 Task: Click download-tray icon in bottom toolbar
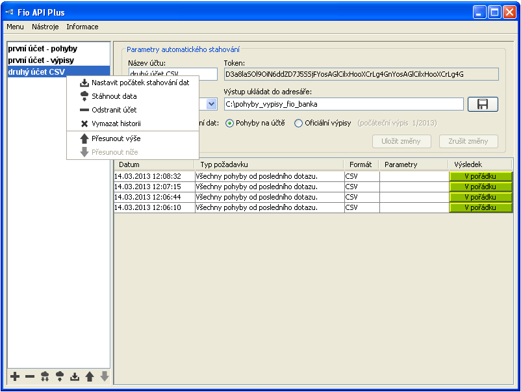point(75,376)
